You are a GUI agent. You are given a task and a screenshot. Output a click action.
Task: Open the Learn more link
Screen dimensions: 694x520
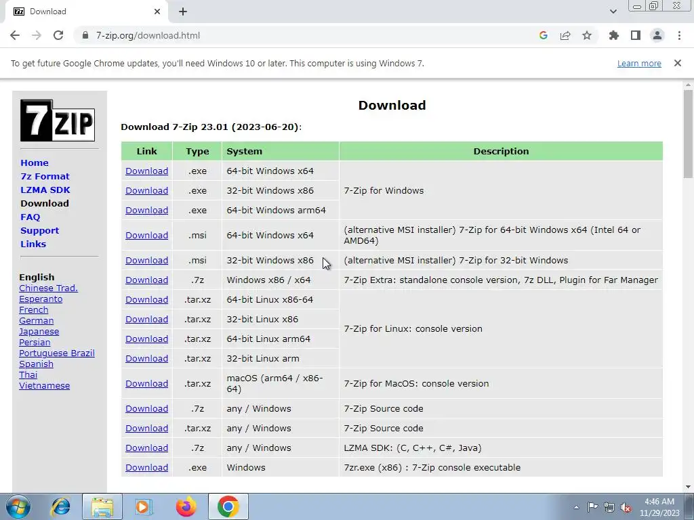pos(639,63)
